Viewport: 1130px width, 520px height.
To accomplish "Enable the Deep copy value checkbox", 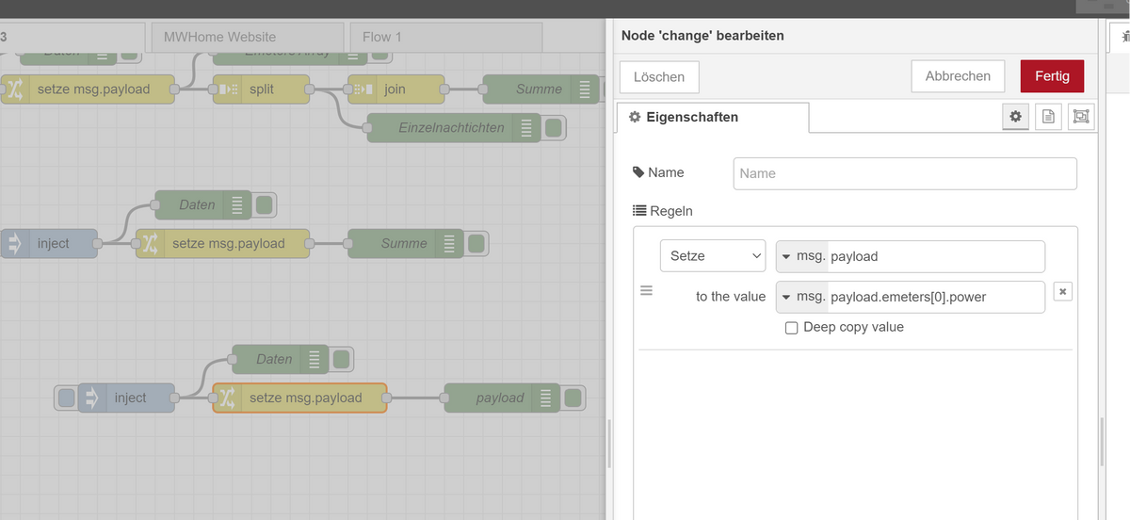I will pos(792,328).
